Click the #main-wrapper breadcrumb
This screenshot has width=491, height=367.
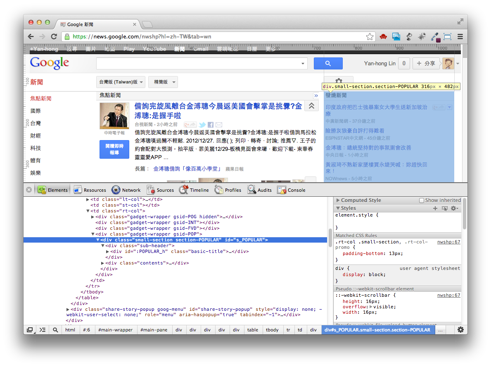tap(115, 330)
